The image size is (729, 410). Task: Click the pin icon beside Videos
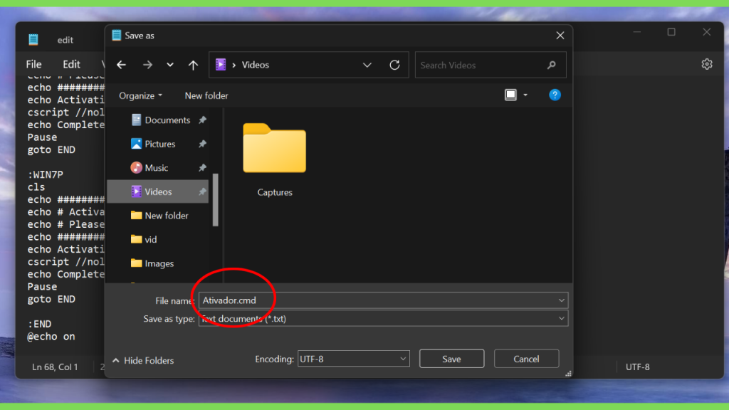[x=202, y=191]
